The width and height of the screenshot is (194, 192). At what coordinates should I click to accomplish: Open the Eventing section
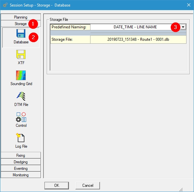tap(21, 169)
